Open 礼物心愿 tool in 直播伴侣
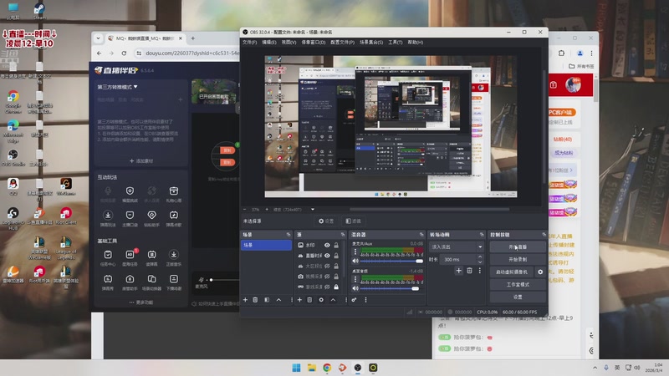 [174, 194]
